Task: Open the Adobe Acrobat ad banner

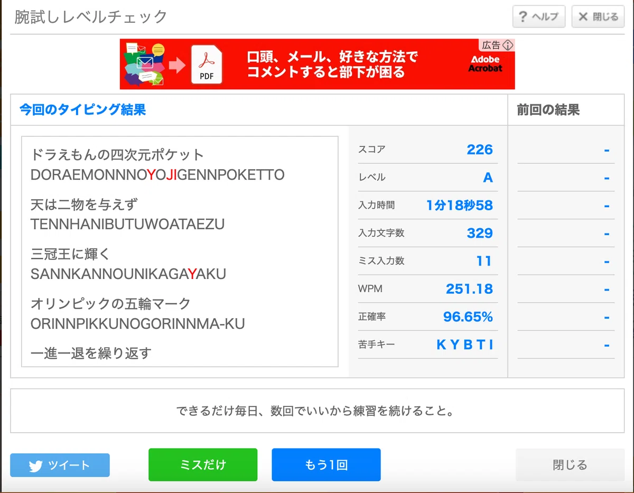Action: point(317,64)
